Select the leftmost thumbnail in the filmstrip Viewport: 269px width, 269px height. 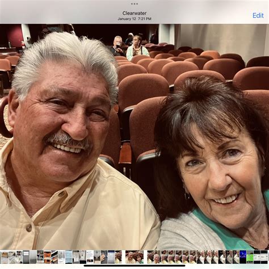[5, 257]
